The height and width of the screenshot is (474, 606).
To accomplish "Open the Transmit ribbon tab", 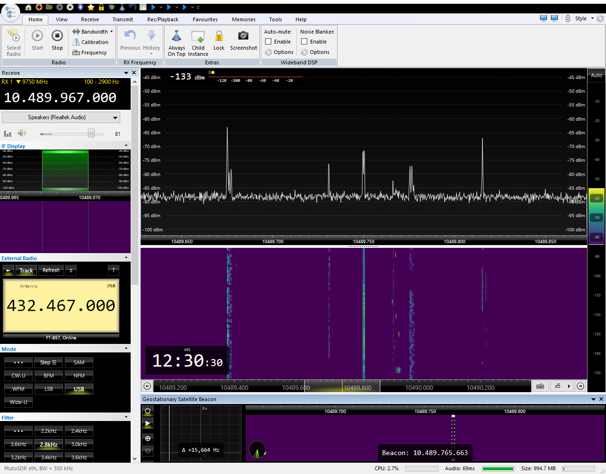I will click(x=123, y=19).
